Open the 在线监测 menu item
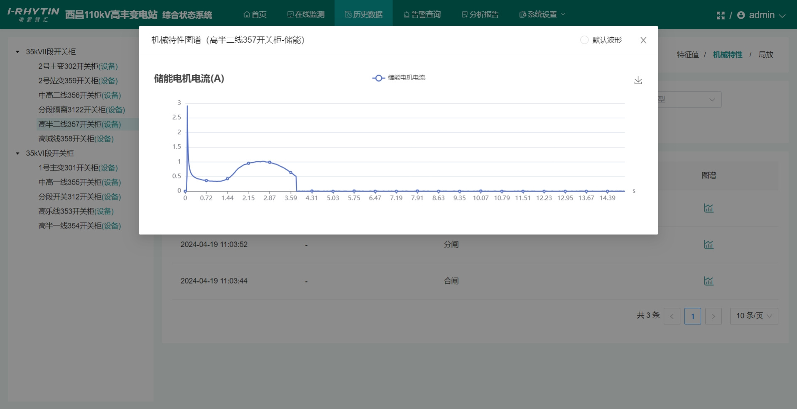797x409 pixels. [x=306, y=15]
